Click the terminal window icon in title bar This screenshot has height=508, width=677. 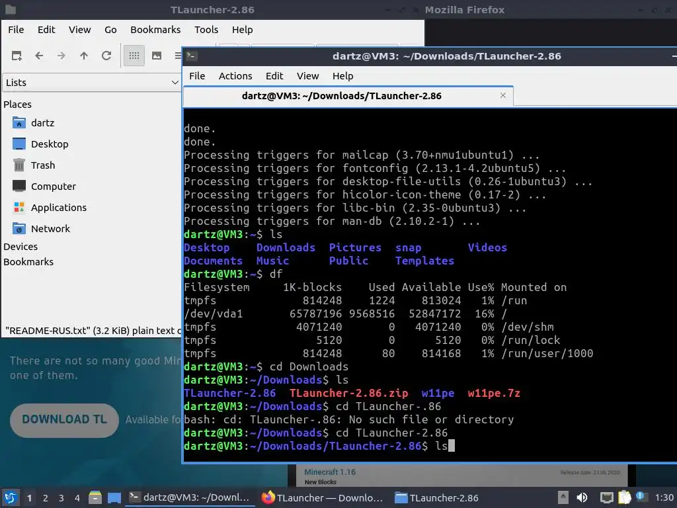(192, 56)
